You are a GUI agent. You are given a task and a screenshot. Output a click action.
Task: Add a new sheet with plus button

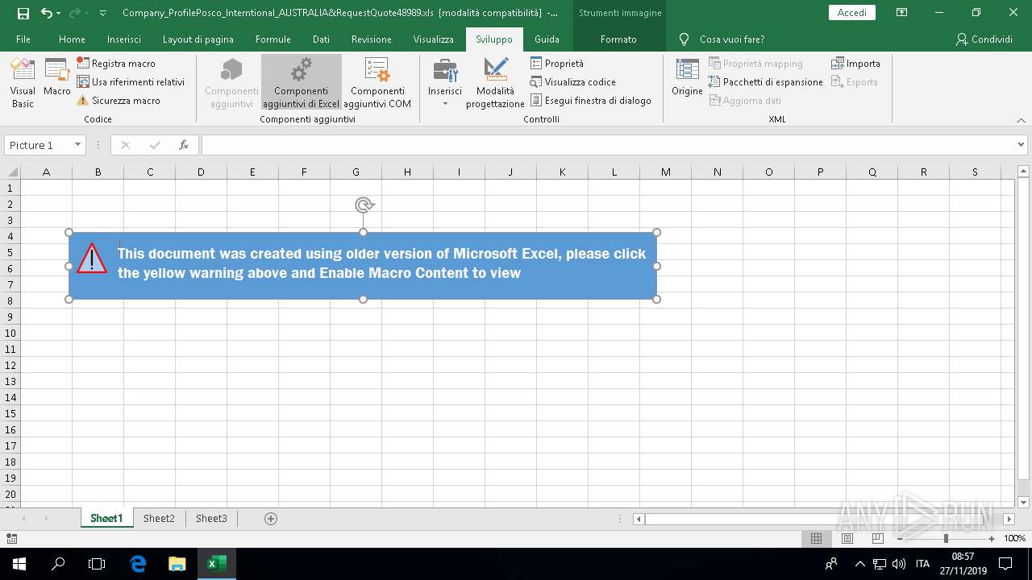click(x=271, y=518)
